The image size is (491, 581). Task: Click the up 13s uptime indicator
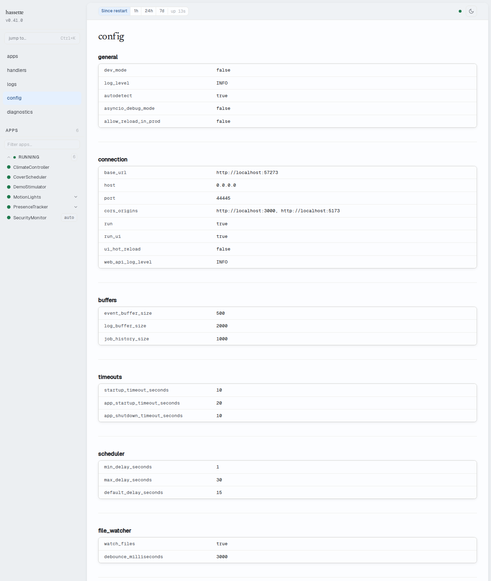click(x=178, y=11)
